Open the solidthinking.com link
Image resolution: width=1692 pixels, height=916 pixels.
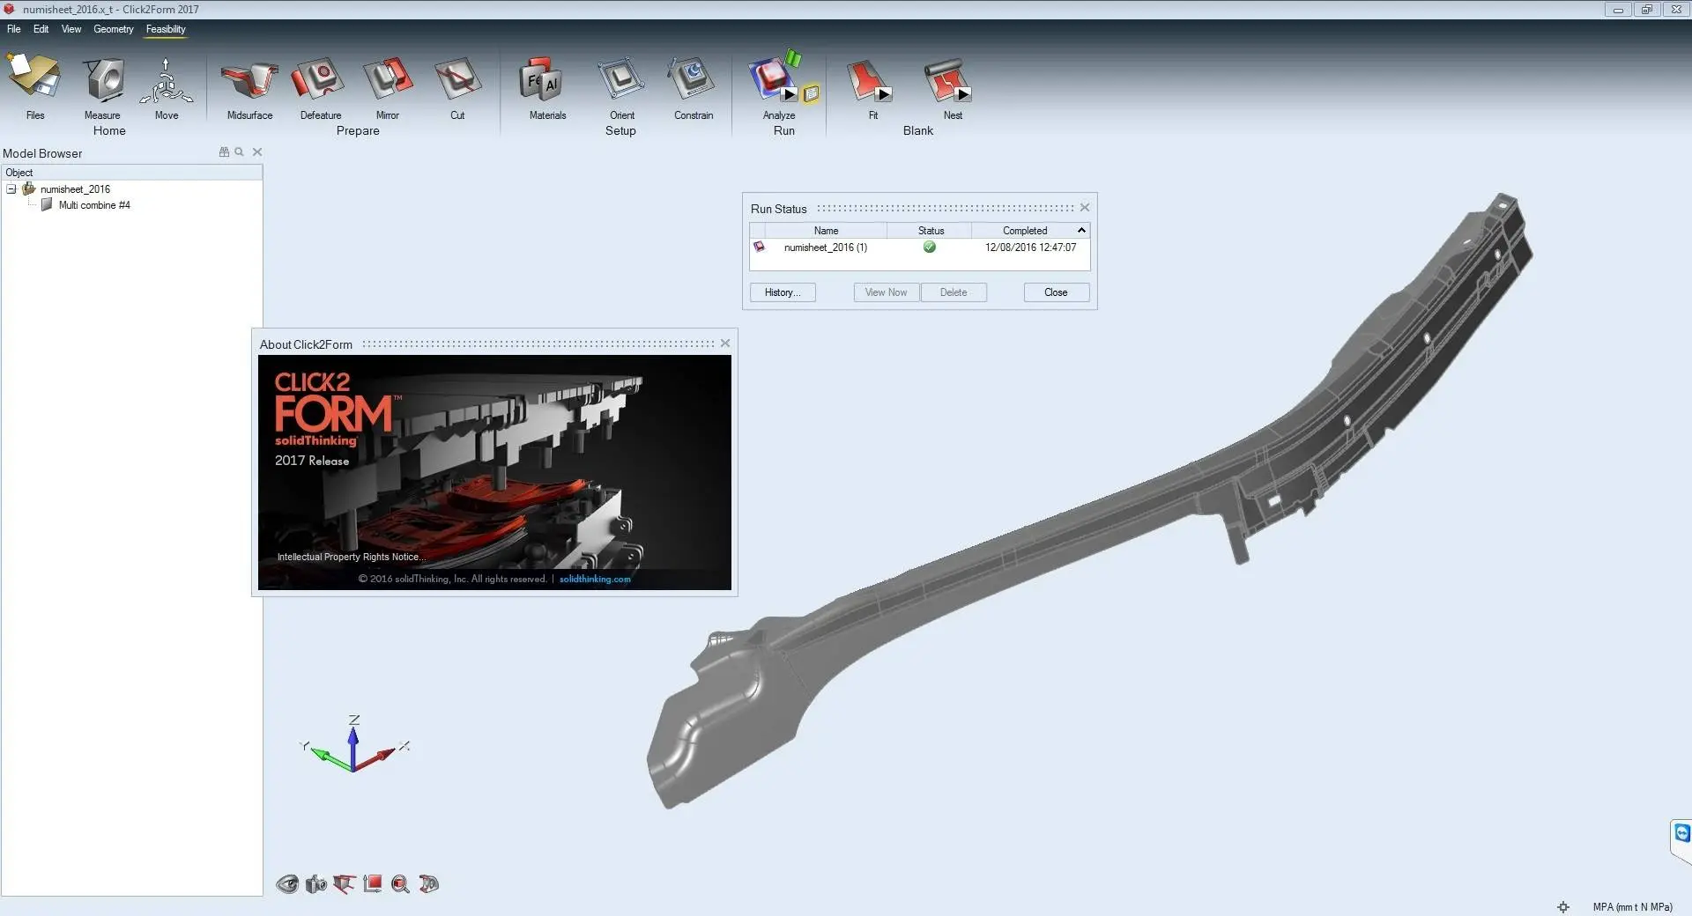[x=595, y=579]
